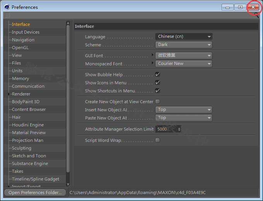Expand the GUI Font disclosure arrow

click(152, 55)
